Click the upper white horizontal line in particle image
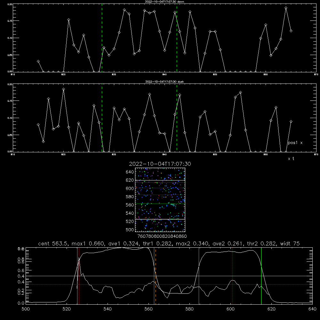This screenshot has width=320, height=320. pos(160,180)
